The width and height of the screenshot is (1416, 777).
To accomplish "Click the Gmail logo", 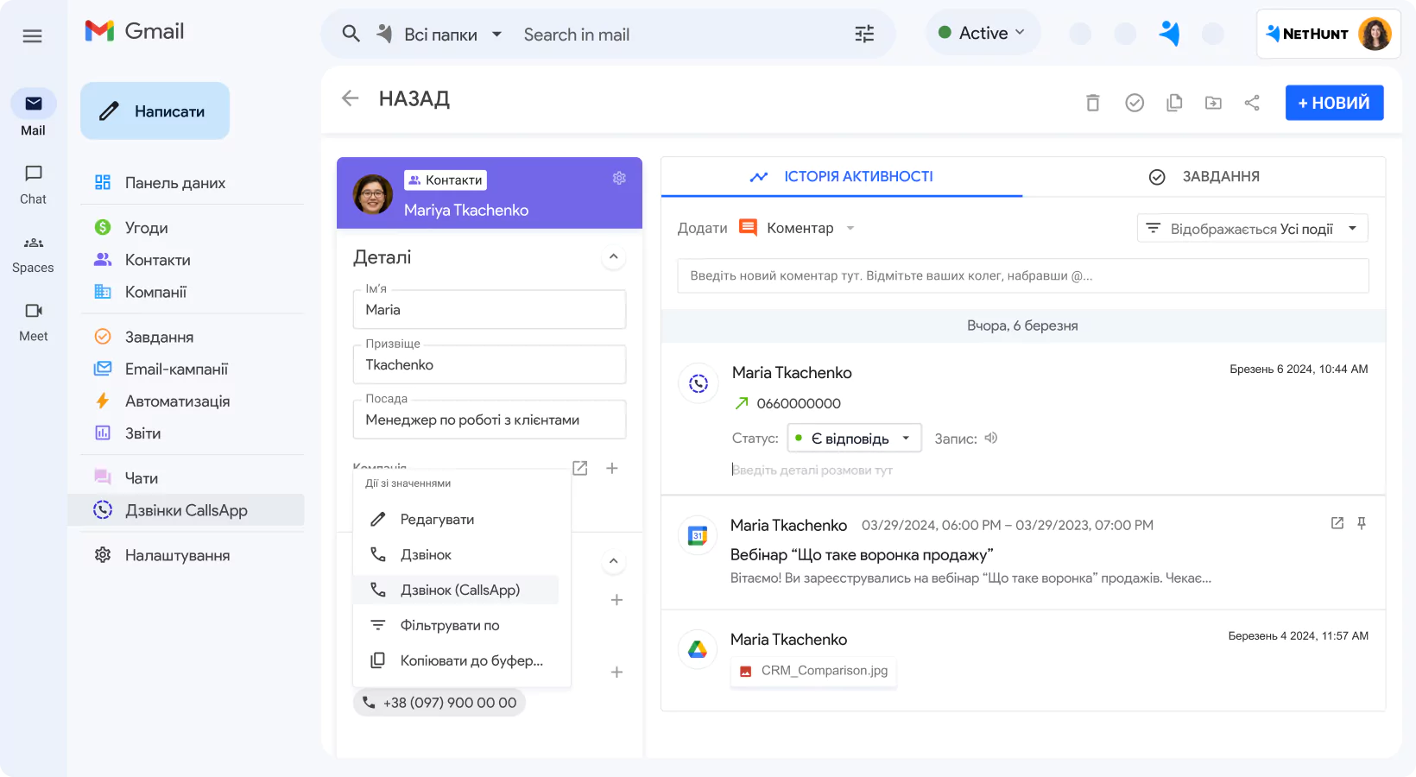I will coord(135,31).
